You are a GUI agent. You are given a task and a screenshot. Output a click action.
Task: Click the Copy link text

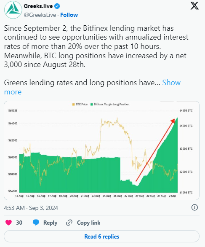[88, 223]
